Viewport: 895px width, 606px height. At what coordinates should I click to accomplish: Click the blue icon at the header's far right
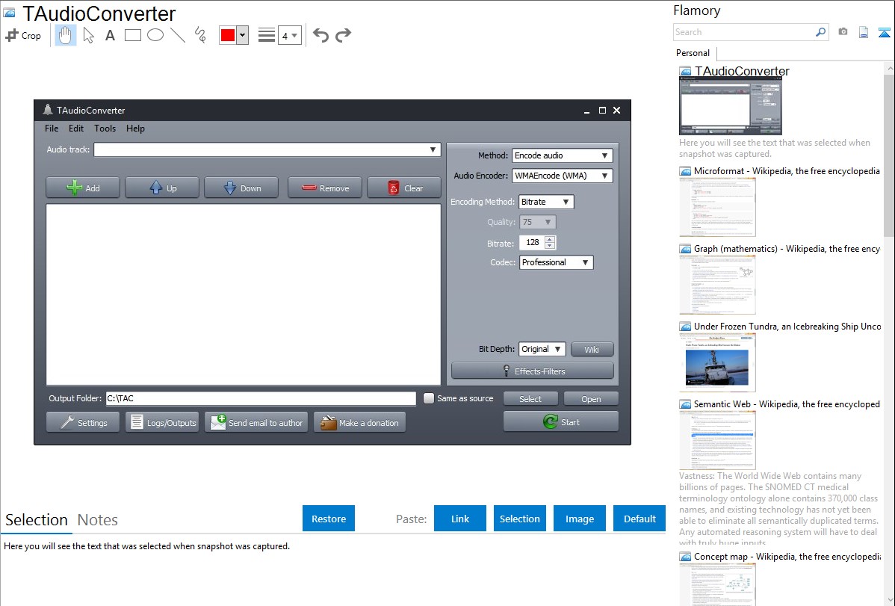[x=884, y=32]
